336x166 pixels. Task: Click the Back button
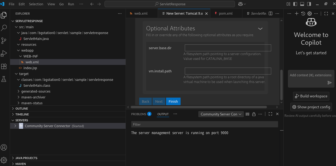click(x=146, y=101)
